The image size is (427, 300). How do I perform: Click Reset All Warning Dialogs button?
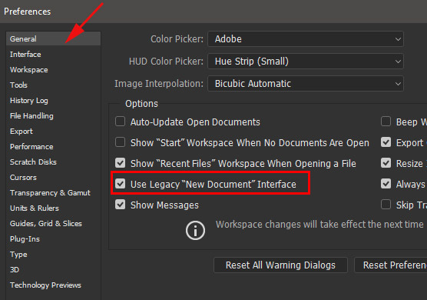(280, 265)
